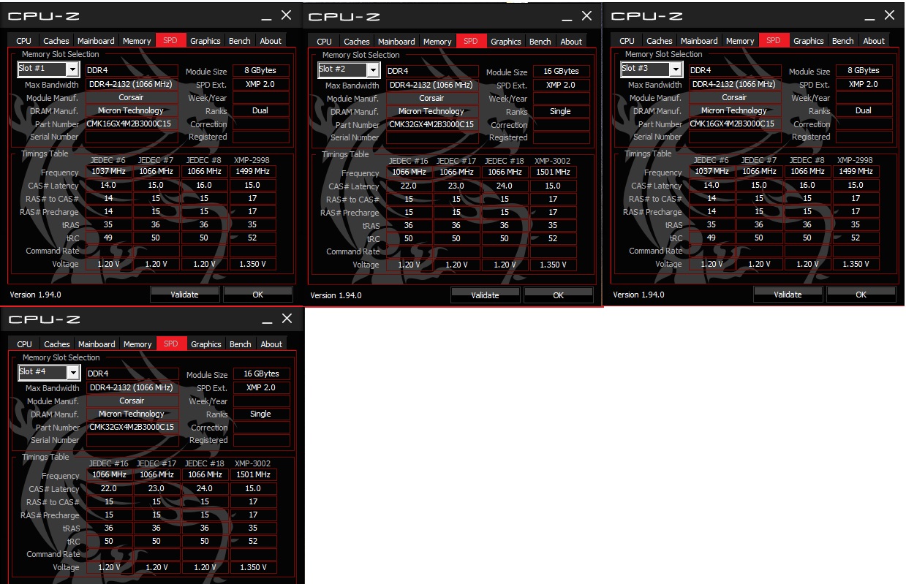Select Memory tab in Slot #1 window
906x584 pixels.
[137, 41]
